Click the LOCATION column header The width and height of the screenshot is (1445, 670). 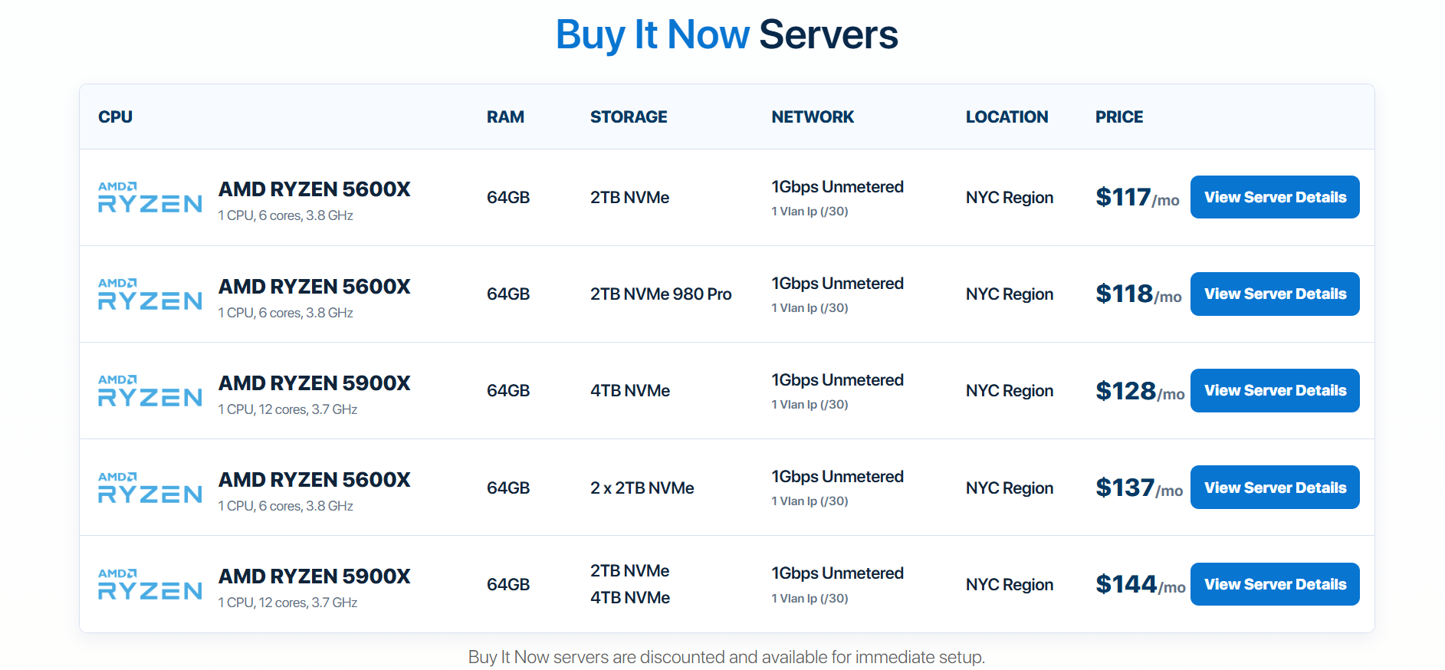click(1007, 117)
